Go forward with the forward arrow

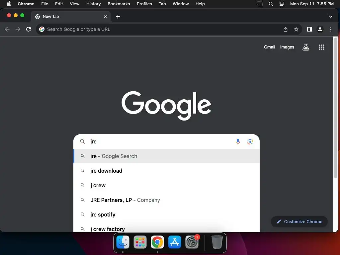pyautogui.click(x=18, y=29)
